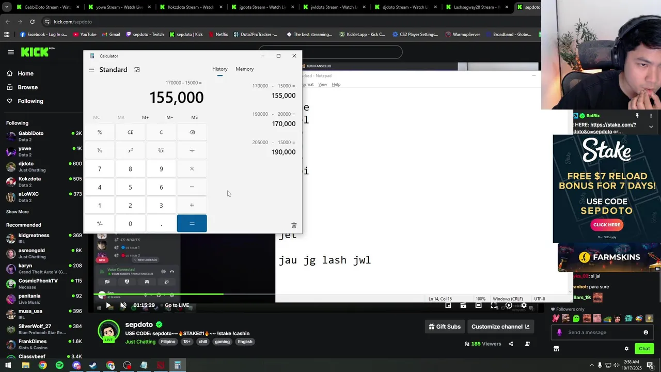The width and height of the screenshot is (661, 372).
Task: Open Just Chatting category link
Action: pos(140,342)
